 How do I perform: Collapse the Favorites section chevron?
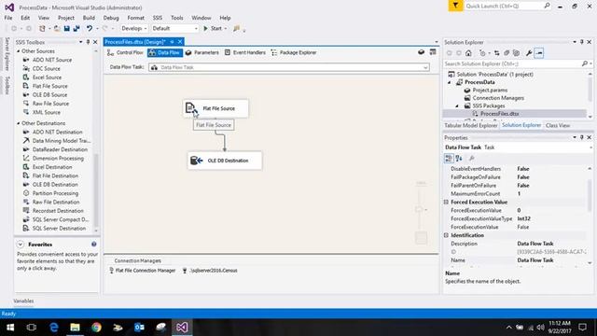click(21, 245)
